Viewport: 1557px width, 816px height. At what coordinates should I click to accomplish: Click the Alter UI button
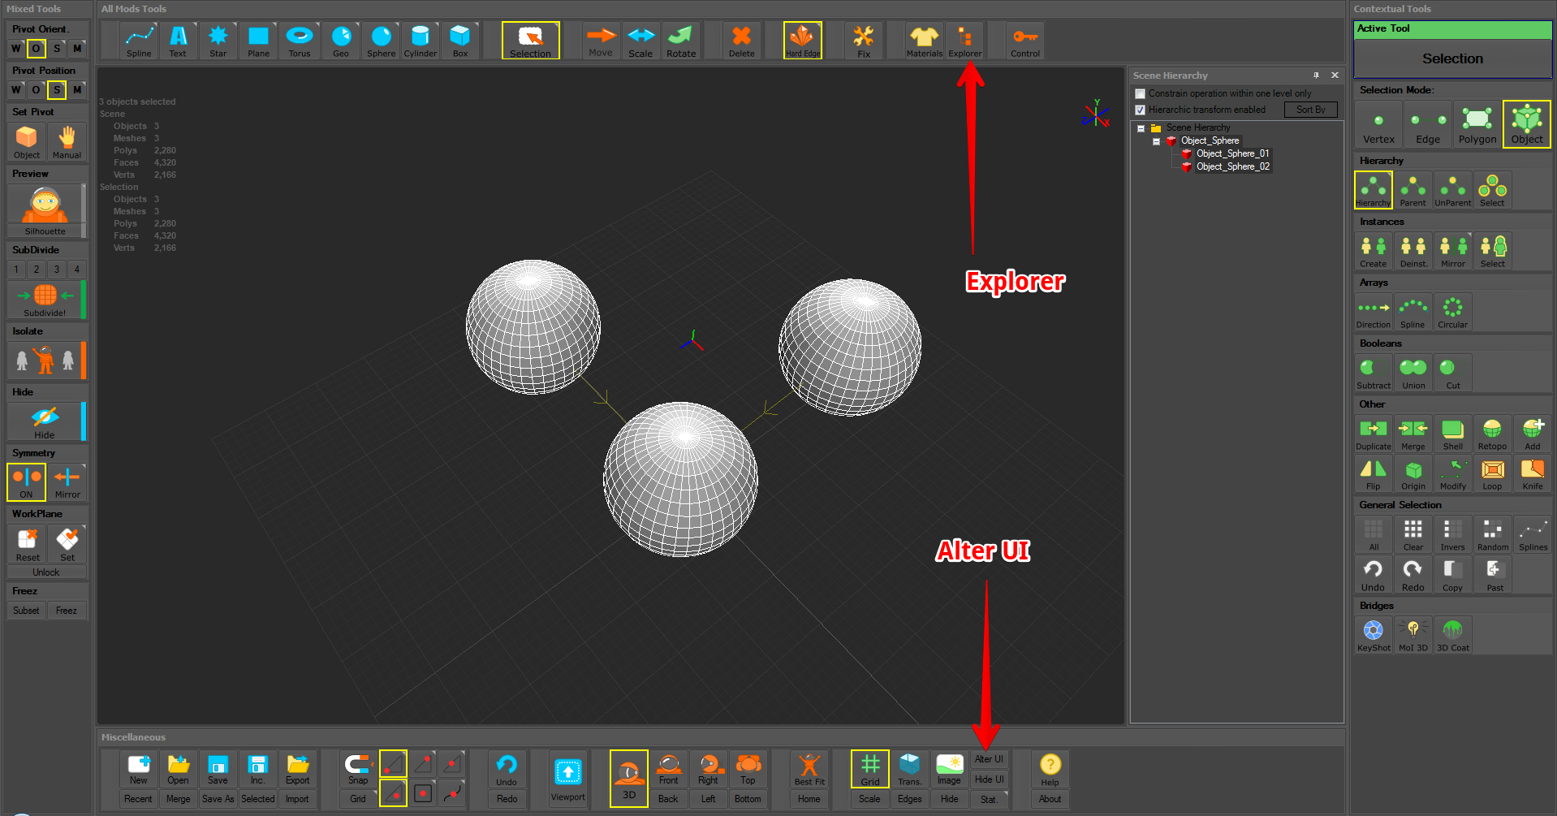coord(989,759)
